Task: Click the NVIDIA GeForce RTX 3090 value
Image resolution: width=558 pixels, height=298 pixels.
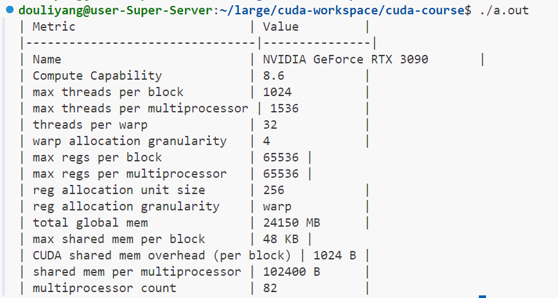Action: (x=345, y=59)
